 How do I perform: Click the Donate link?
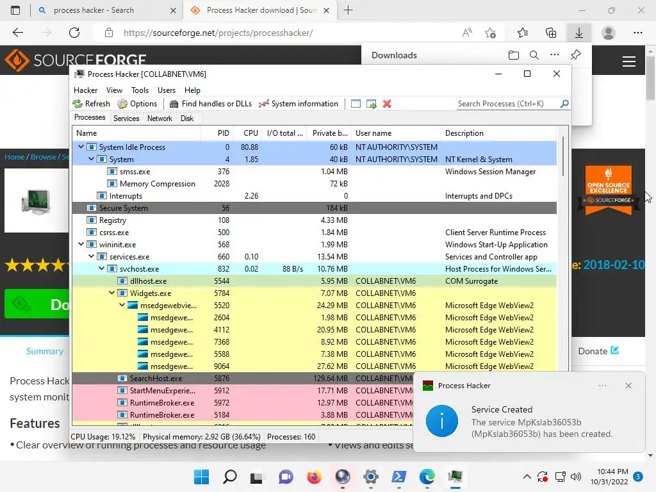[598, 351]
